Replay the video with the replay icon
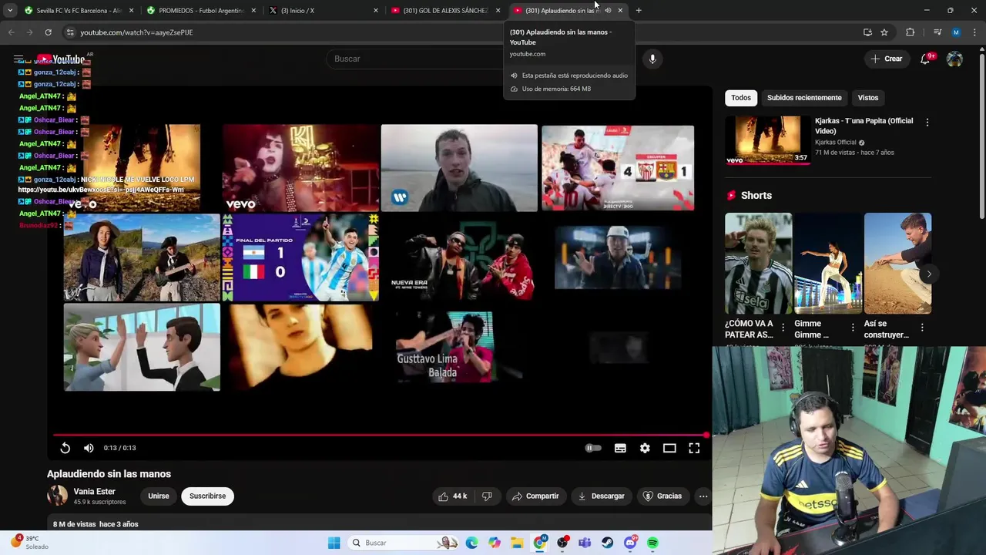The height and width of the screenshot is (555, 986). pyautogui.click(x=65, y=448)
